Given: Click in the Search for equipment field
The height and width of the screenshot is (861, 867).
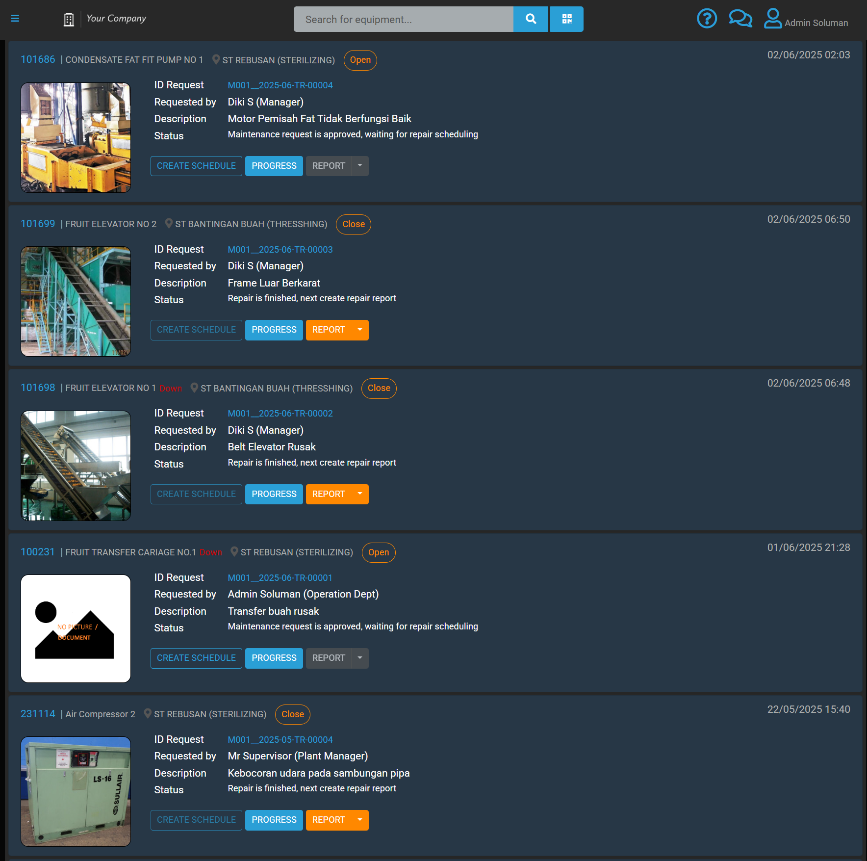Looking at the screenshot, I should (403, 19).
